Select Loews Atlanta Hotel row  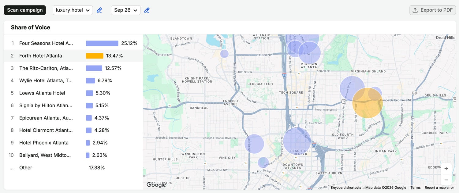click(x=73, y=93)
